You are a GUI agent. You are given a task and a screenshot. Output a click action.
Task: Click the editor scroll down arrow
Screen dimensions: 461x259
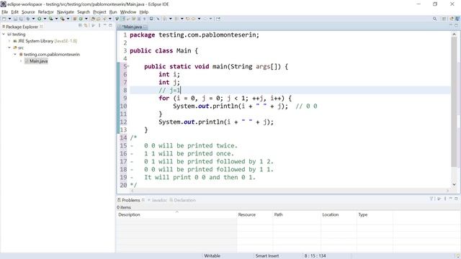tap(454, 184)
